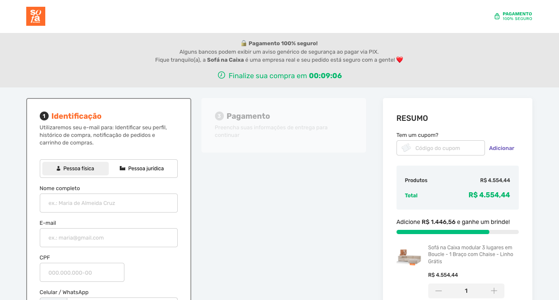Click the clock icon beside the countdown
Image resolution: width=559 pixels, height=300 pixels.
[221, 75]
